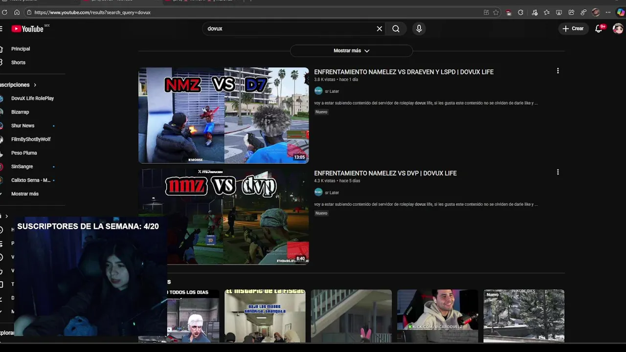The image size is (626, 352).
Task: Open options menu for NAMELEZ VS DRAEVEN video
Action: [x=558, y=71]
